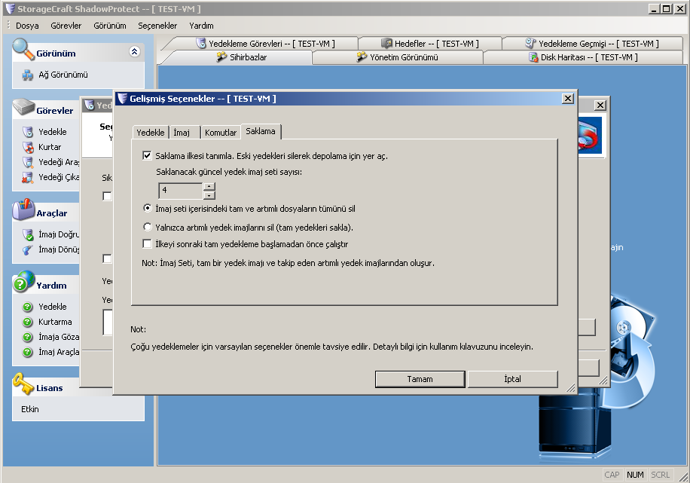Close the backup wizard window behind
Viewport: 690px width, 483px height.
[600, 105]
